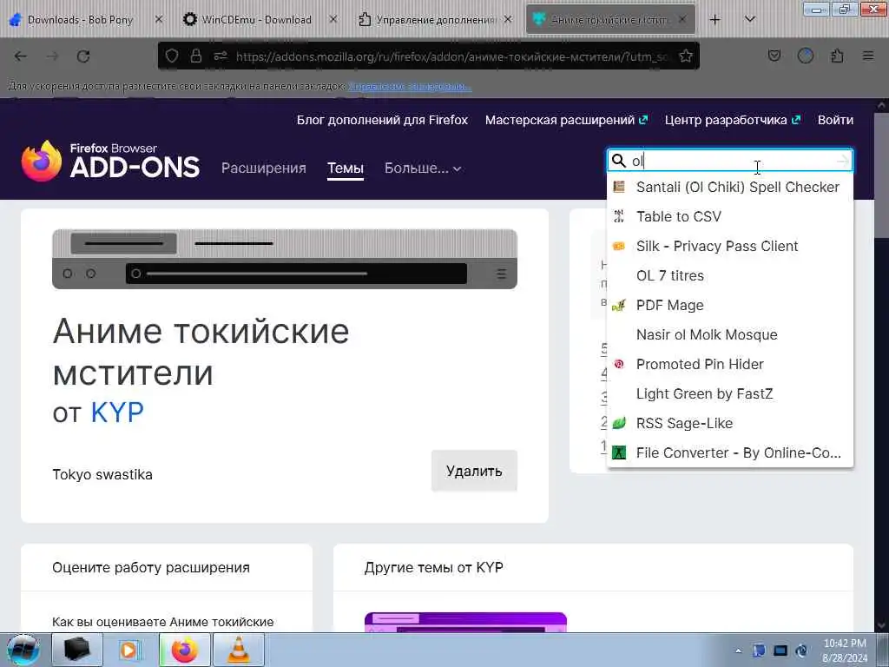Select Light Green by FastZ suggestion
This screenshot has width=889, height=667.
coord(730,393)
